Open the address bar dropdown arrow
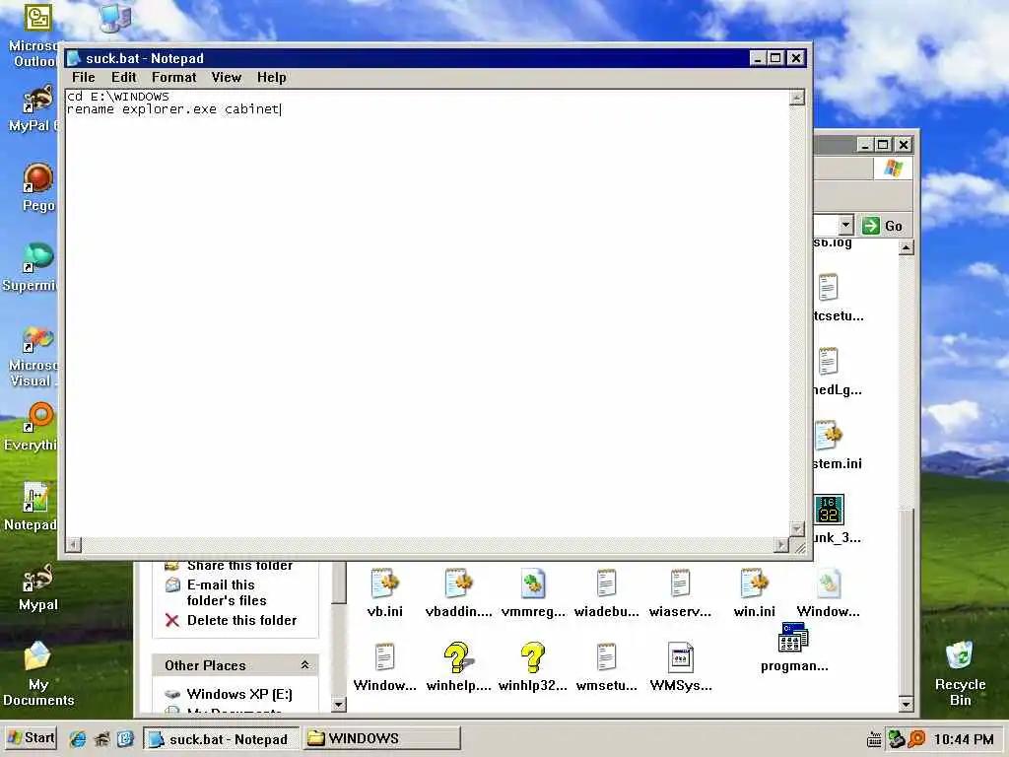 845,226
